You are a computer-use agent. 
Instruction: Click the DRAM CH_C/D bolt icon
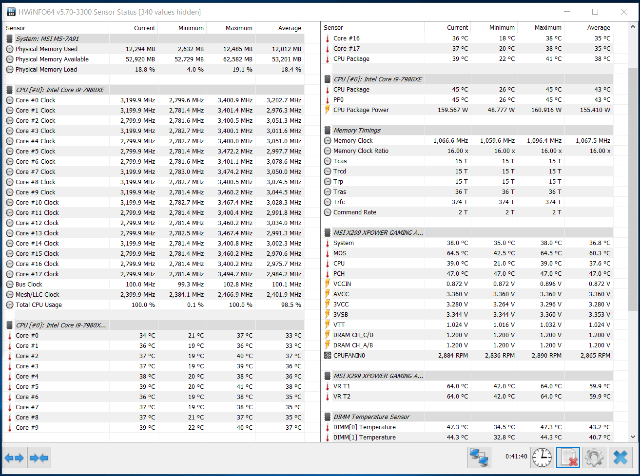[328, 335]
